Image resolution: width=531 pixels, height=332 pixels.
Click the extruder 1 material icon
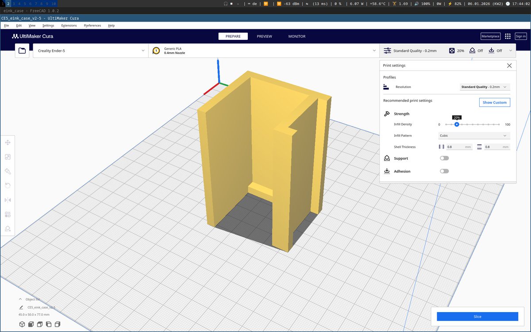point(156,51)
